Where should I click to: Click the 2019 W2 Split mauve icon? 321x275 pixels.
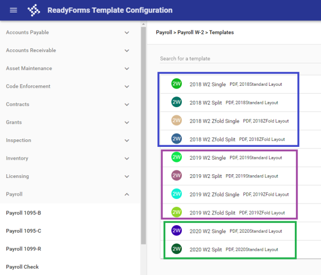pos(177,176)
